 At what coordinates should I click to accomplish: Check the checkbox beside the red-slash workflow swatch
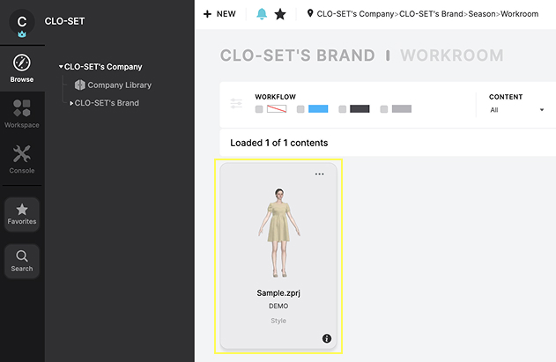point(259,109)
